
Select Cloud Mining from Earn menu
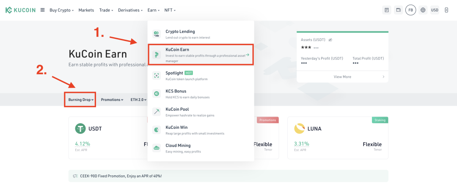(x=201, y=148)
